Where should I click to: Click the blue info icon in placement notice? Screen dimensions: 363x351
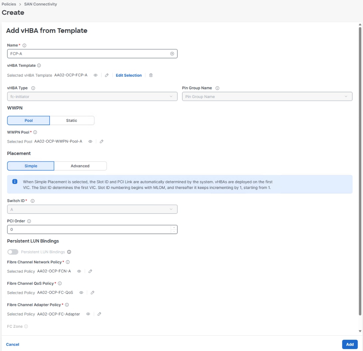(x=15, y=182)
